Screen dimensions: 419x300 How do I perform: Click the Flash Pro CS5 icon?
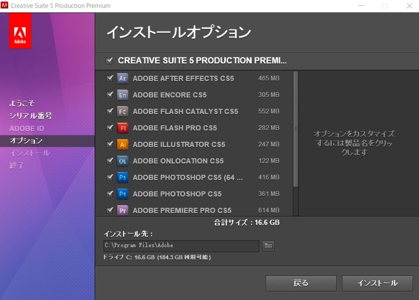[x=122, y=128]
